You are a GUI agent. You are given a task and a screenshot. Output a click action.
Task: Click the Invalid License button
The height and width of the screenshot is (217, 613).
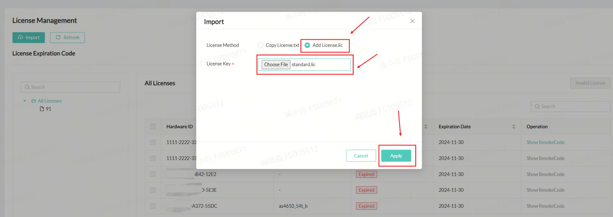(590, 83)
